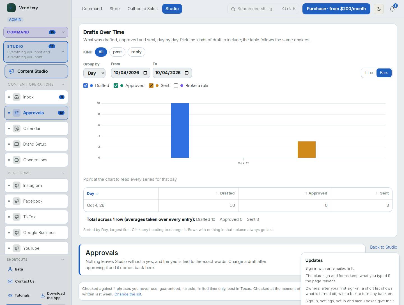Click the Instagram megaphone icon
The width and height of the screenshot is (404, 305).
tap(17, 185)
